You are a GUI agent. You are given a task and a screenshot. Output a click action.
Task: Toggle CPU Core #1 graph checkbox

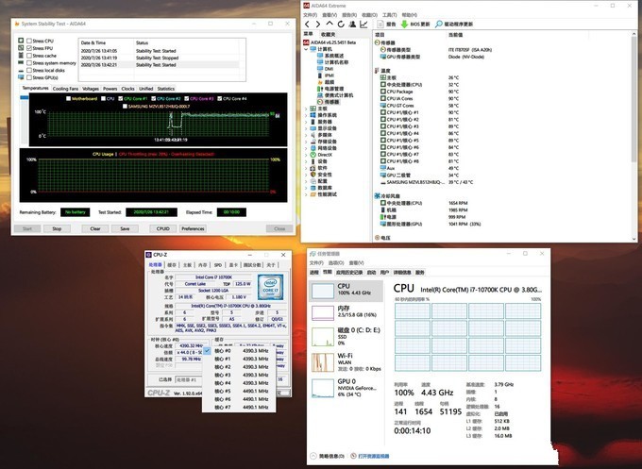(x=121, y=99)
